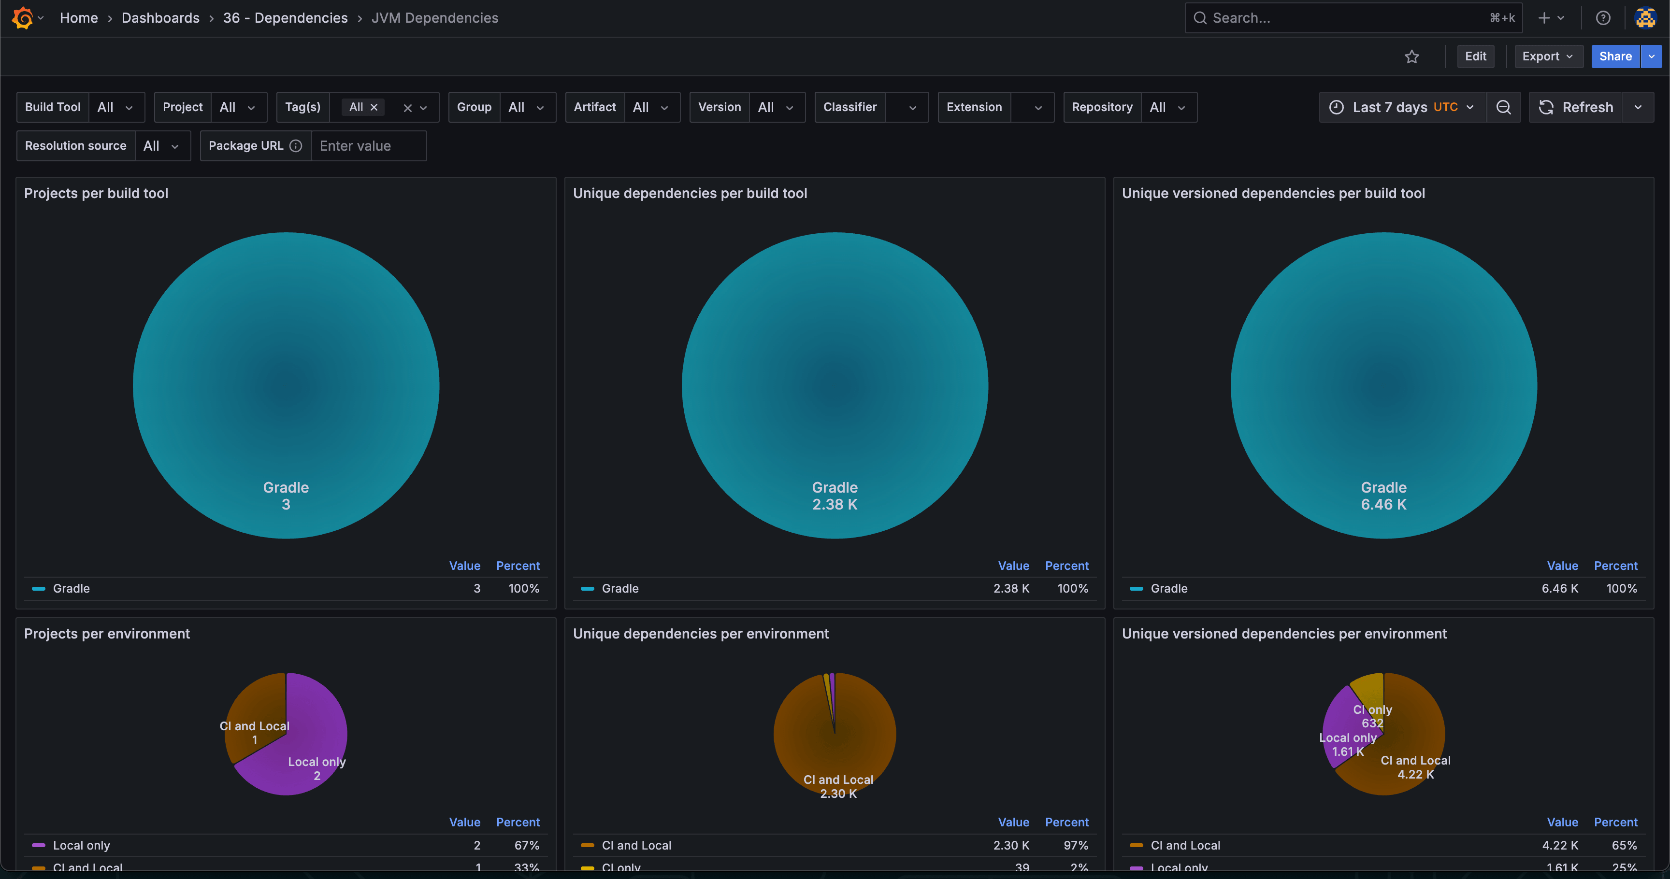Open the Gradle legend color swatch
1670x879 pixels.
38,588
